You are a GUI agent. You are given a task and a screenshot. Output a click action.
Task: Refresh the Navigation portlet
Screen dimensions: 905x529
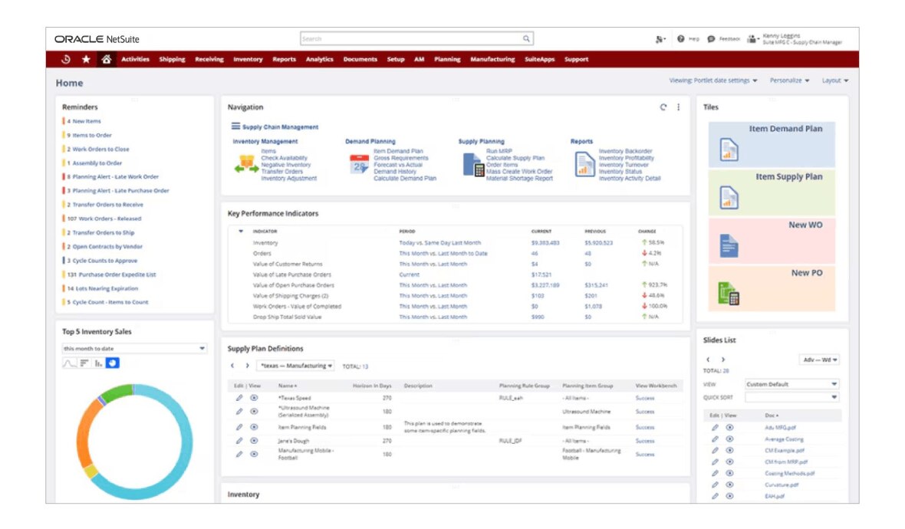pyautogui.click(x=663, y=107)
